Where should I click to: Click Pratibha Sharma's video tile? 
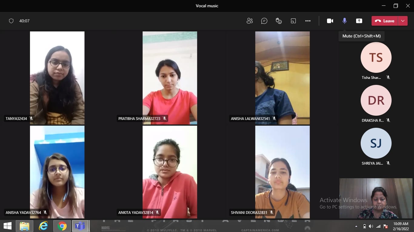click(170, 78)
